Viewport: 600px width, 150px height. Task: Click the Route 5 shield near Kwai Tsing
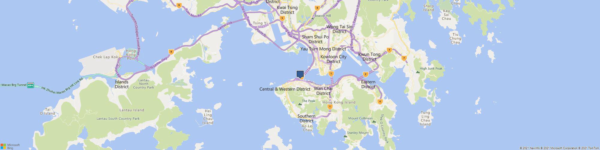pos(282,18)
